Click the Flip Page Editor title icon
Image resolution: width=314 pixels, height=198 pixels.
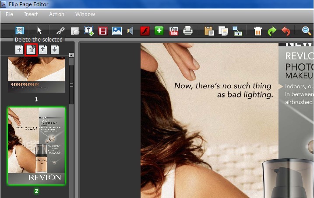tap(3, 4)
